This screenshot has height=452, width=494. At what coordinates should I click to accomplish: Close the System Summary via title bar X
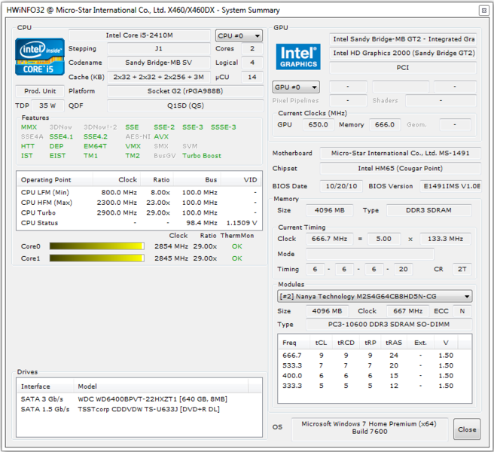[x=483, y=11]
